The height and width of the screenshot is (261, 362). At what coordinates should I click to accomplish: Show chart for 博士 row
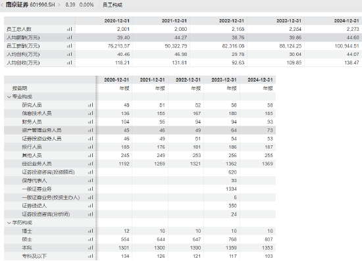click(x=91, y=231)
